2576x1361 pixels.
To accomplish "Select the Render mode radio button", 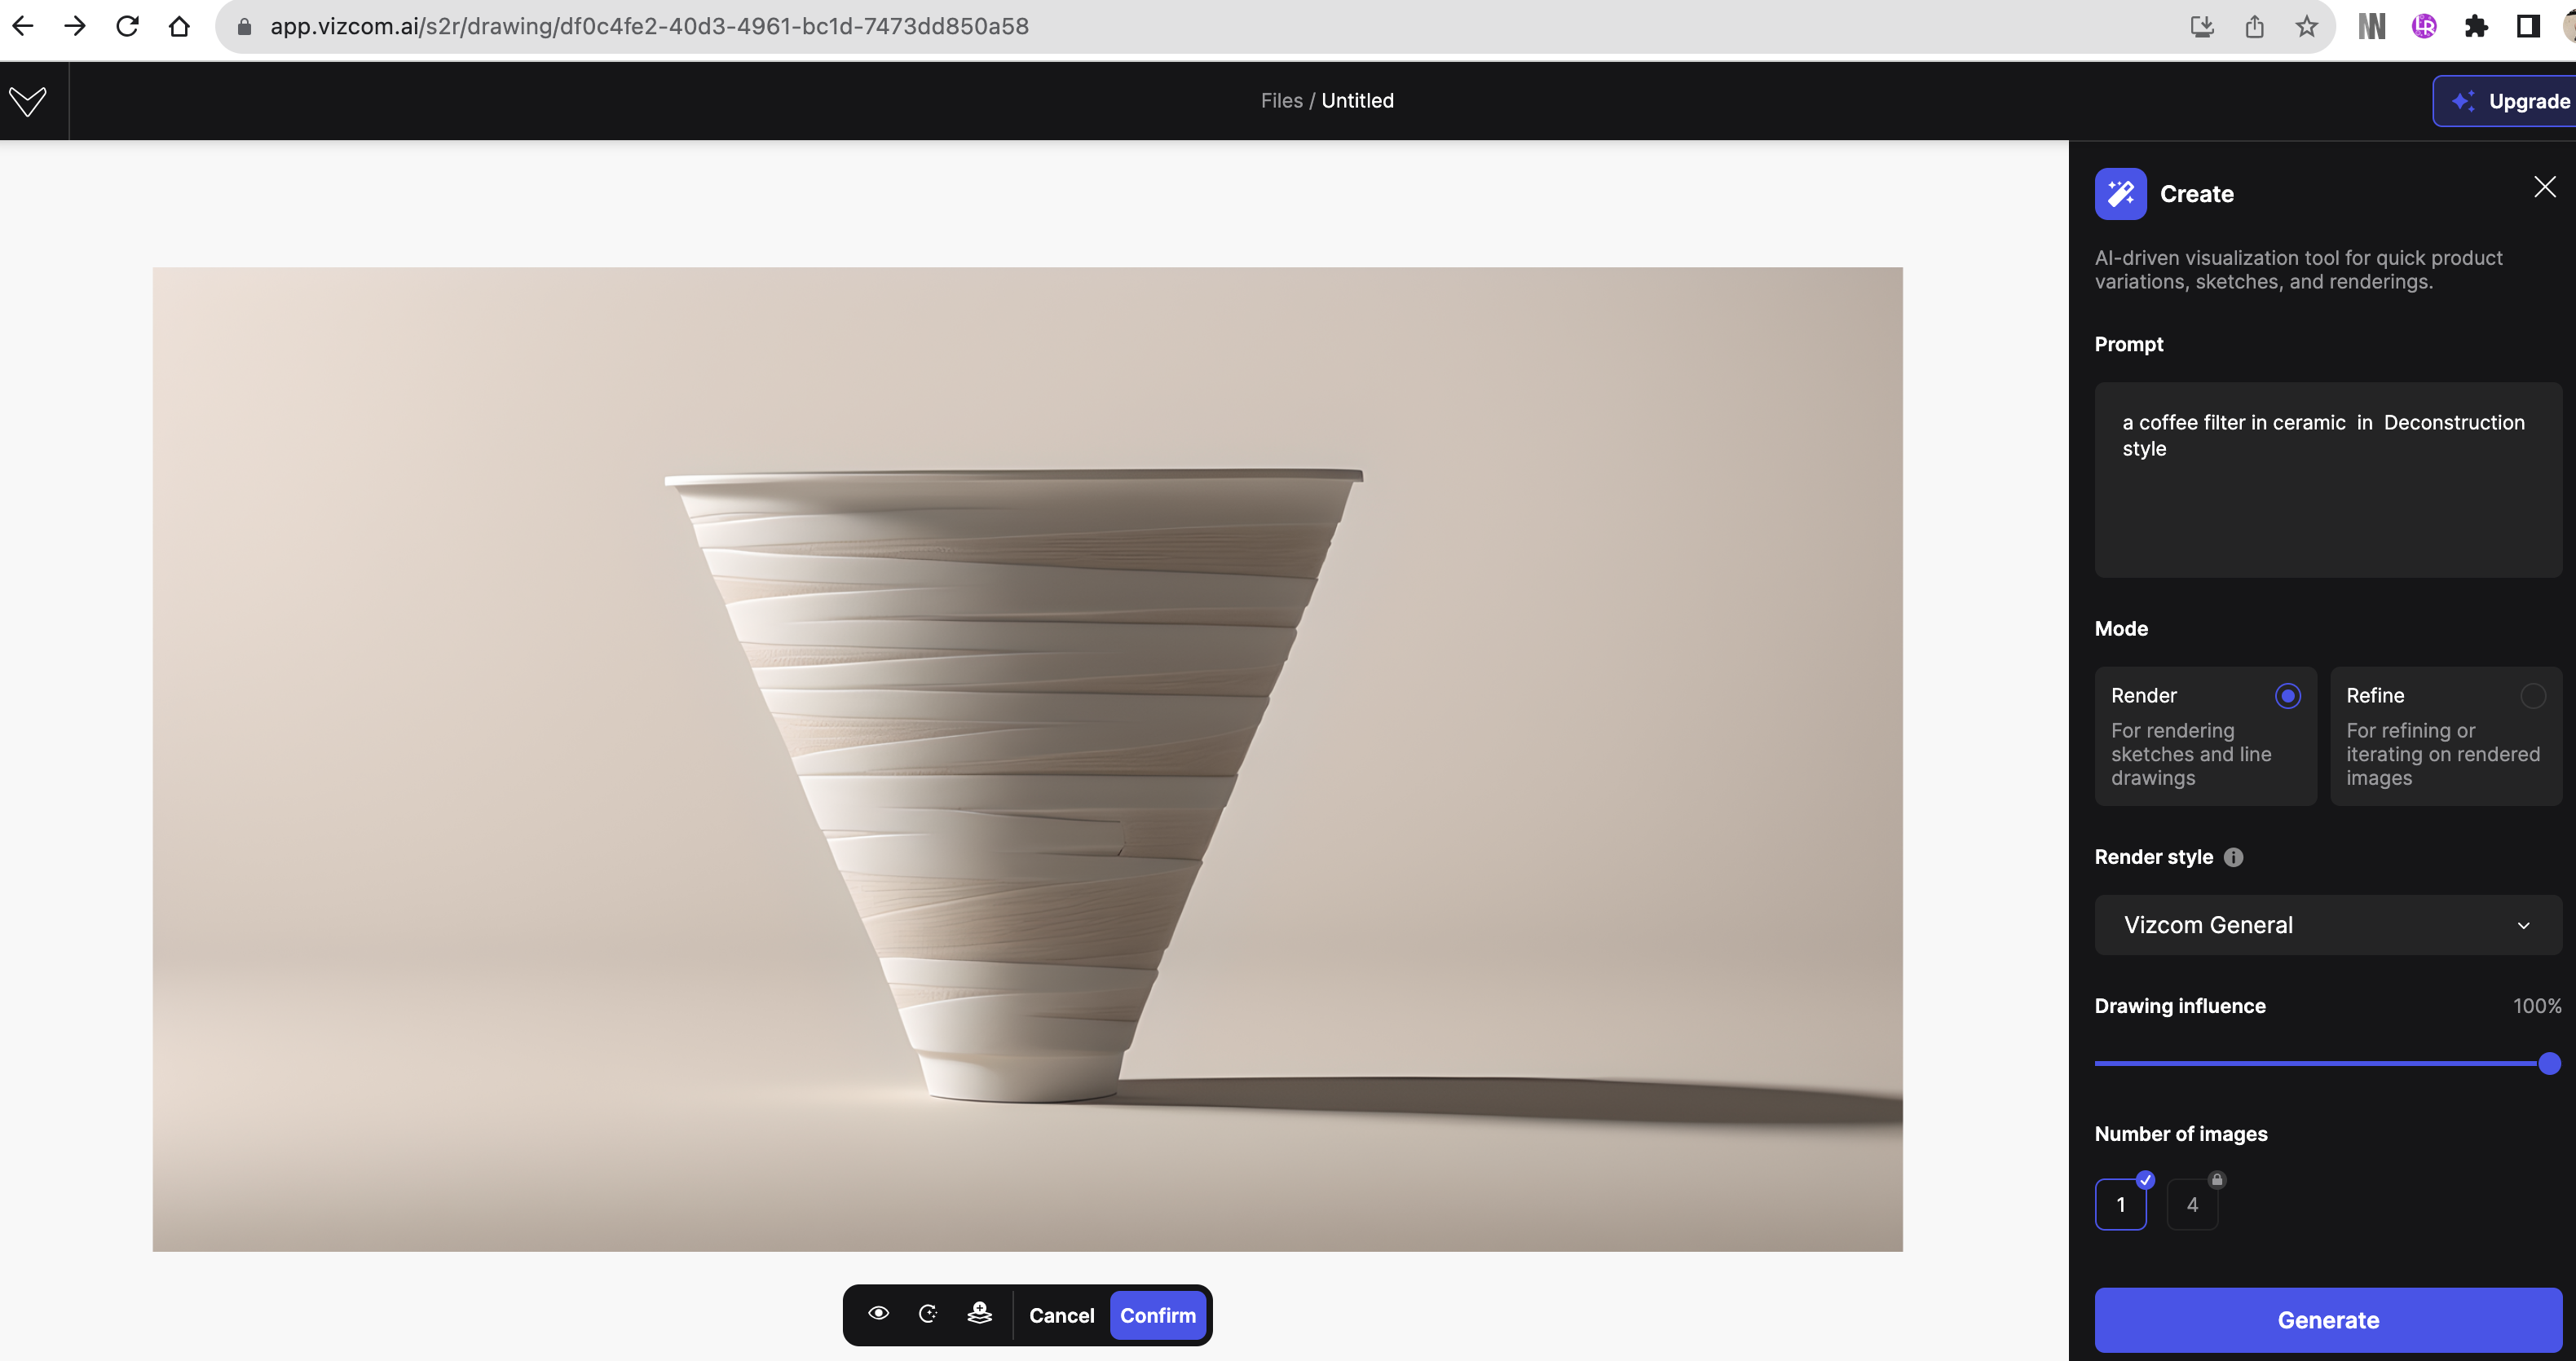I will tap(2287, 696).
